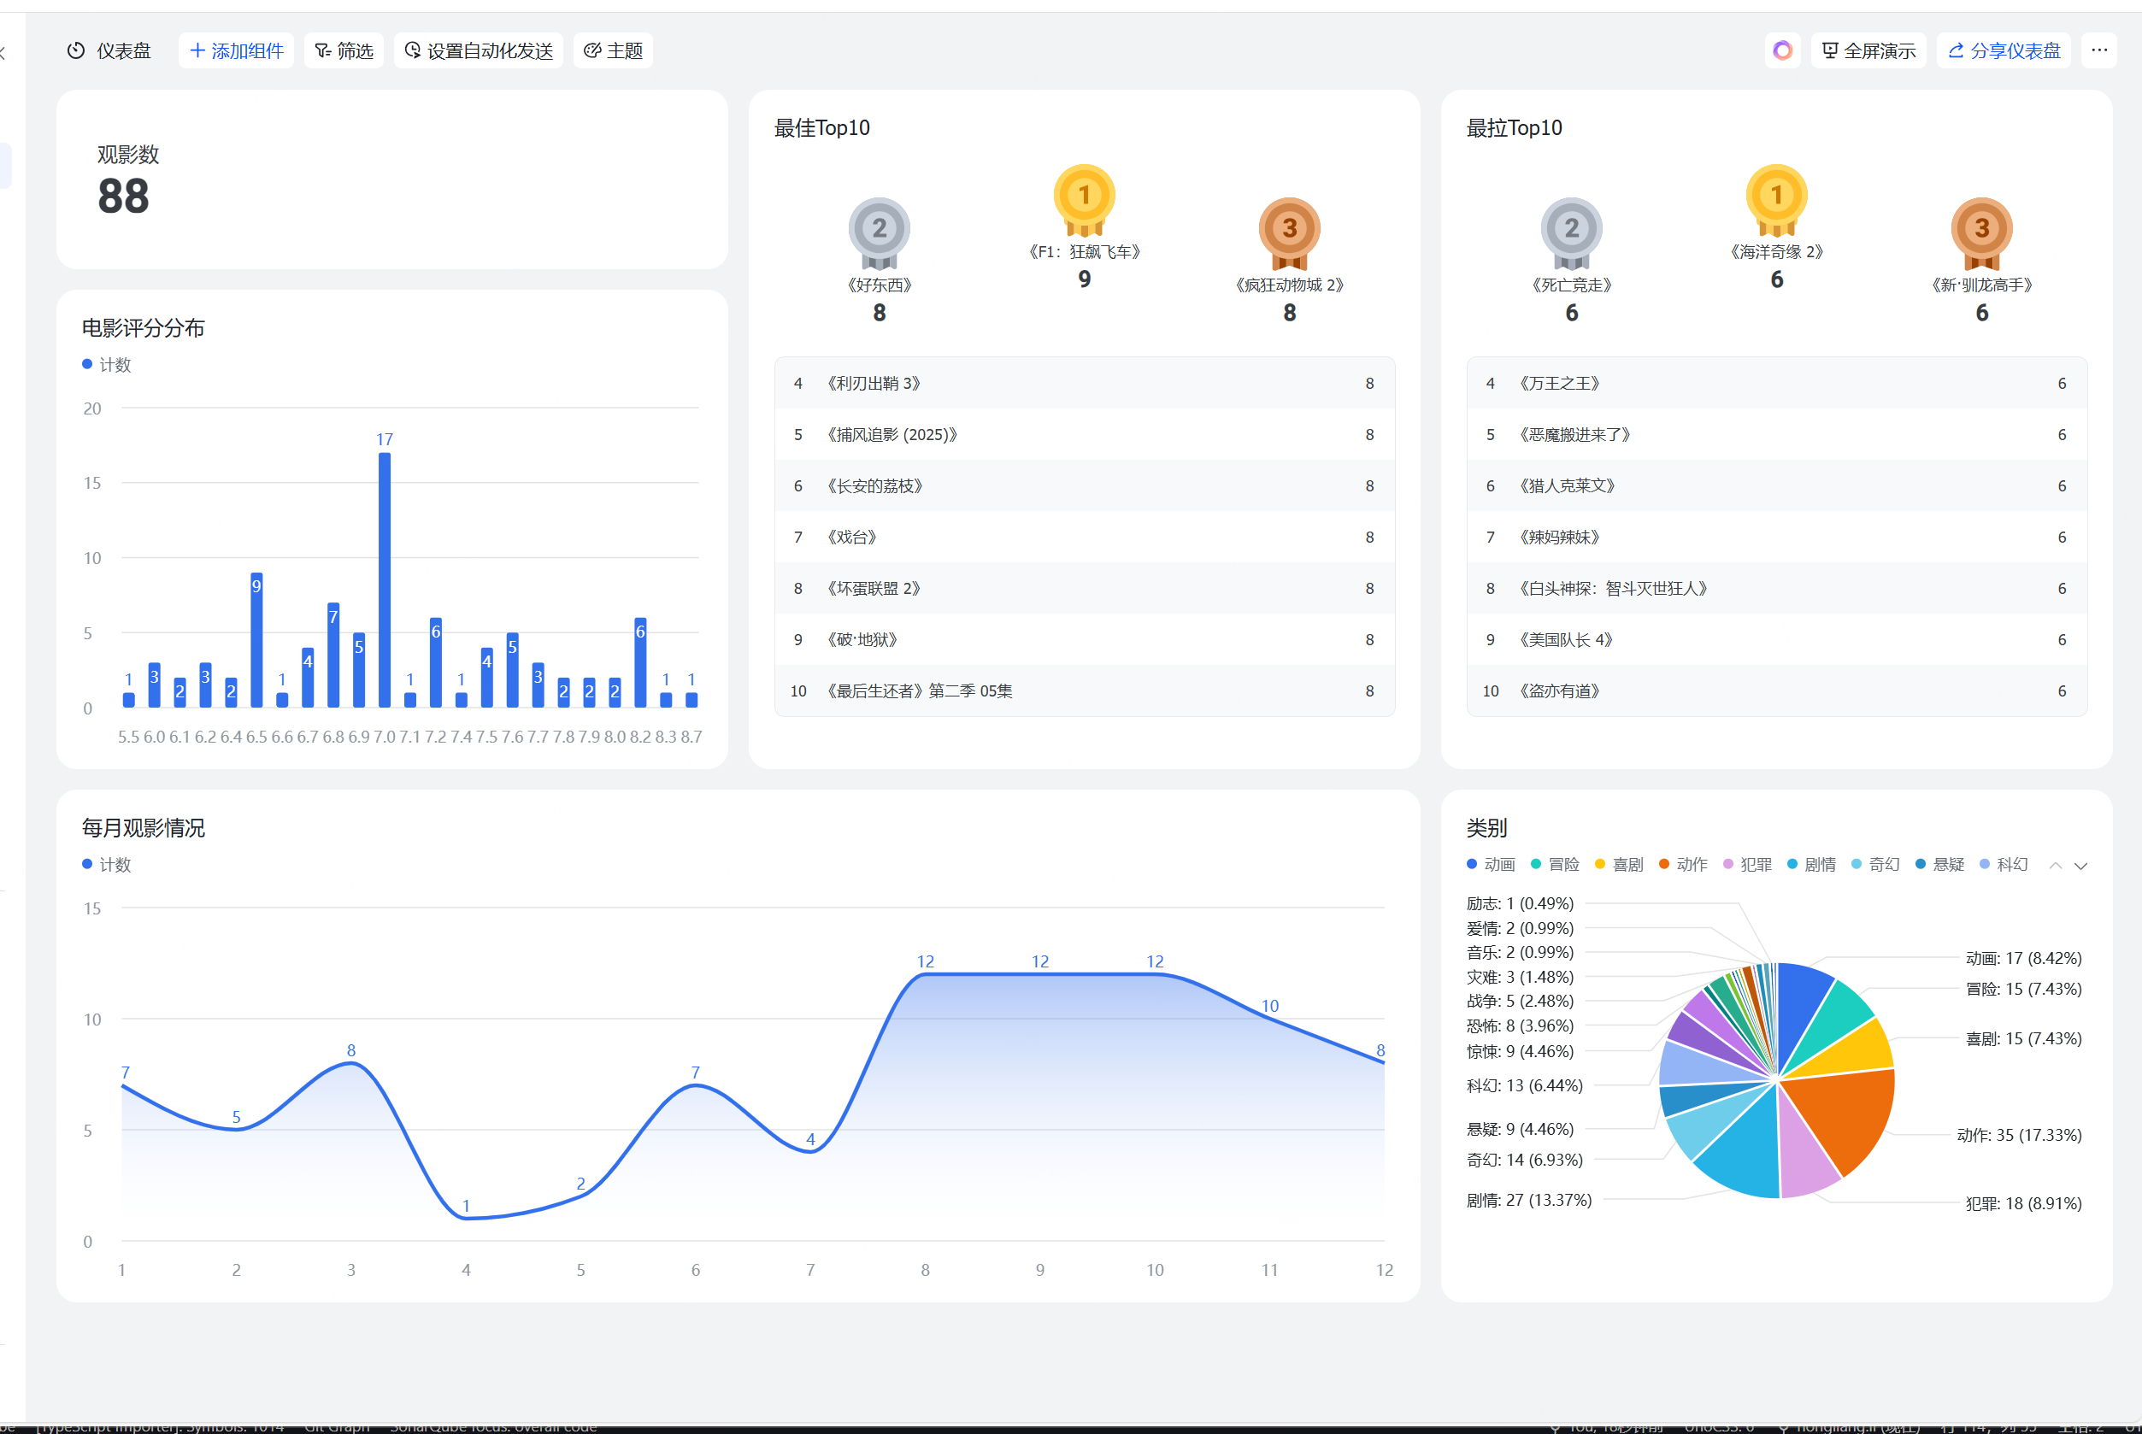Click the 主题 palette icon
Image resolution: width=2142 pixels, height=1434 pixels.
click(x=591, y=51)
